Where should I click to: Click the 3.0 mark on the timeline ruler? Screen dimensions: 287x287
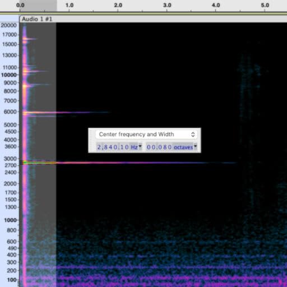point(167,5)
